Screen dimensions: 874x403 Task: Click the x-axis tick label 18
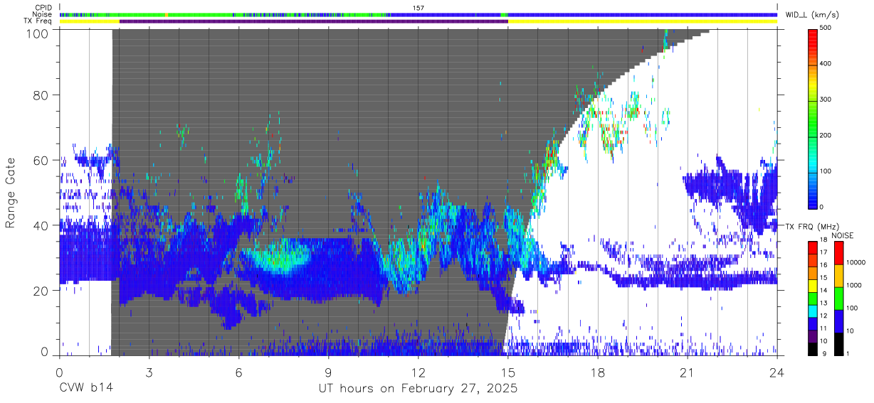pos(597,372)
